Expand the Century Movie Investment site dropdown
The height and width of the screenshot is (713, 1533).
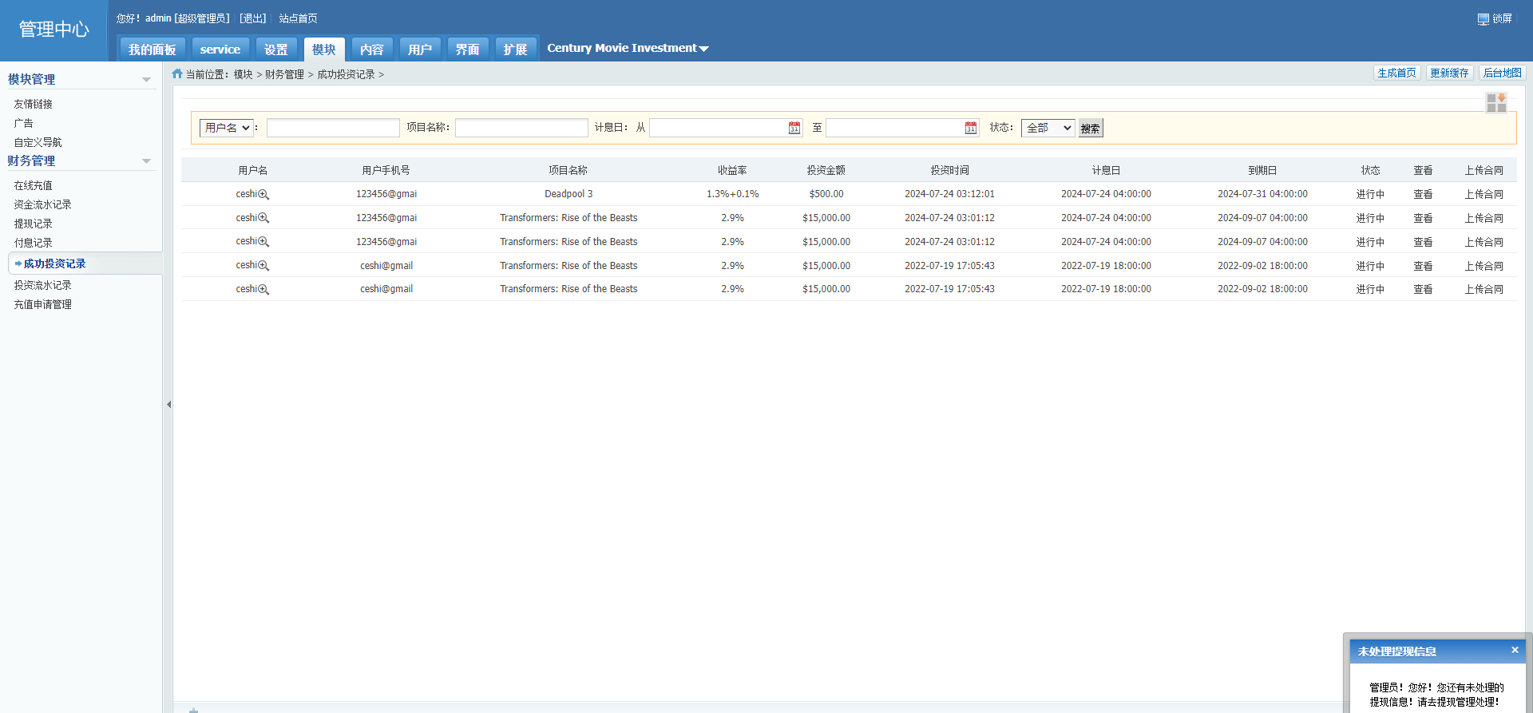(x=703, y=49)
